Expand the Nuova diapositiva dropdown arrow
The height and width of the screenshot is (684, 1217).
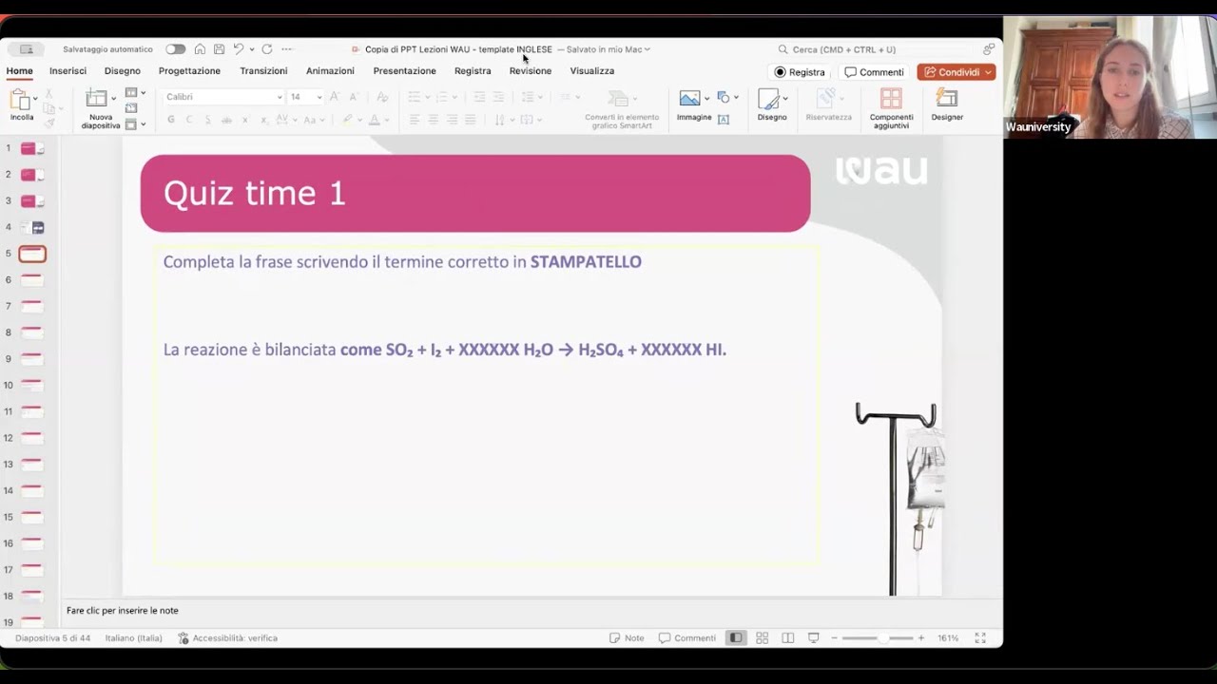(113, 98)
